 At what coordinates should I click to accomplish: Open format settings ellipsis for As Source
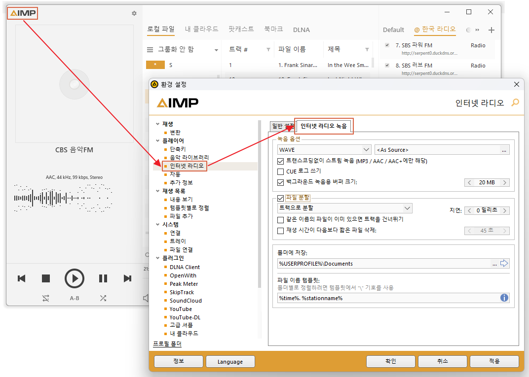coord(504,150)
